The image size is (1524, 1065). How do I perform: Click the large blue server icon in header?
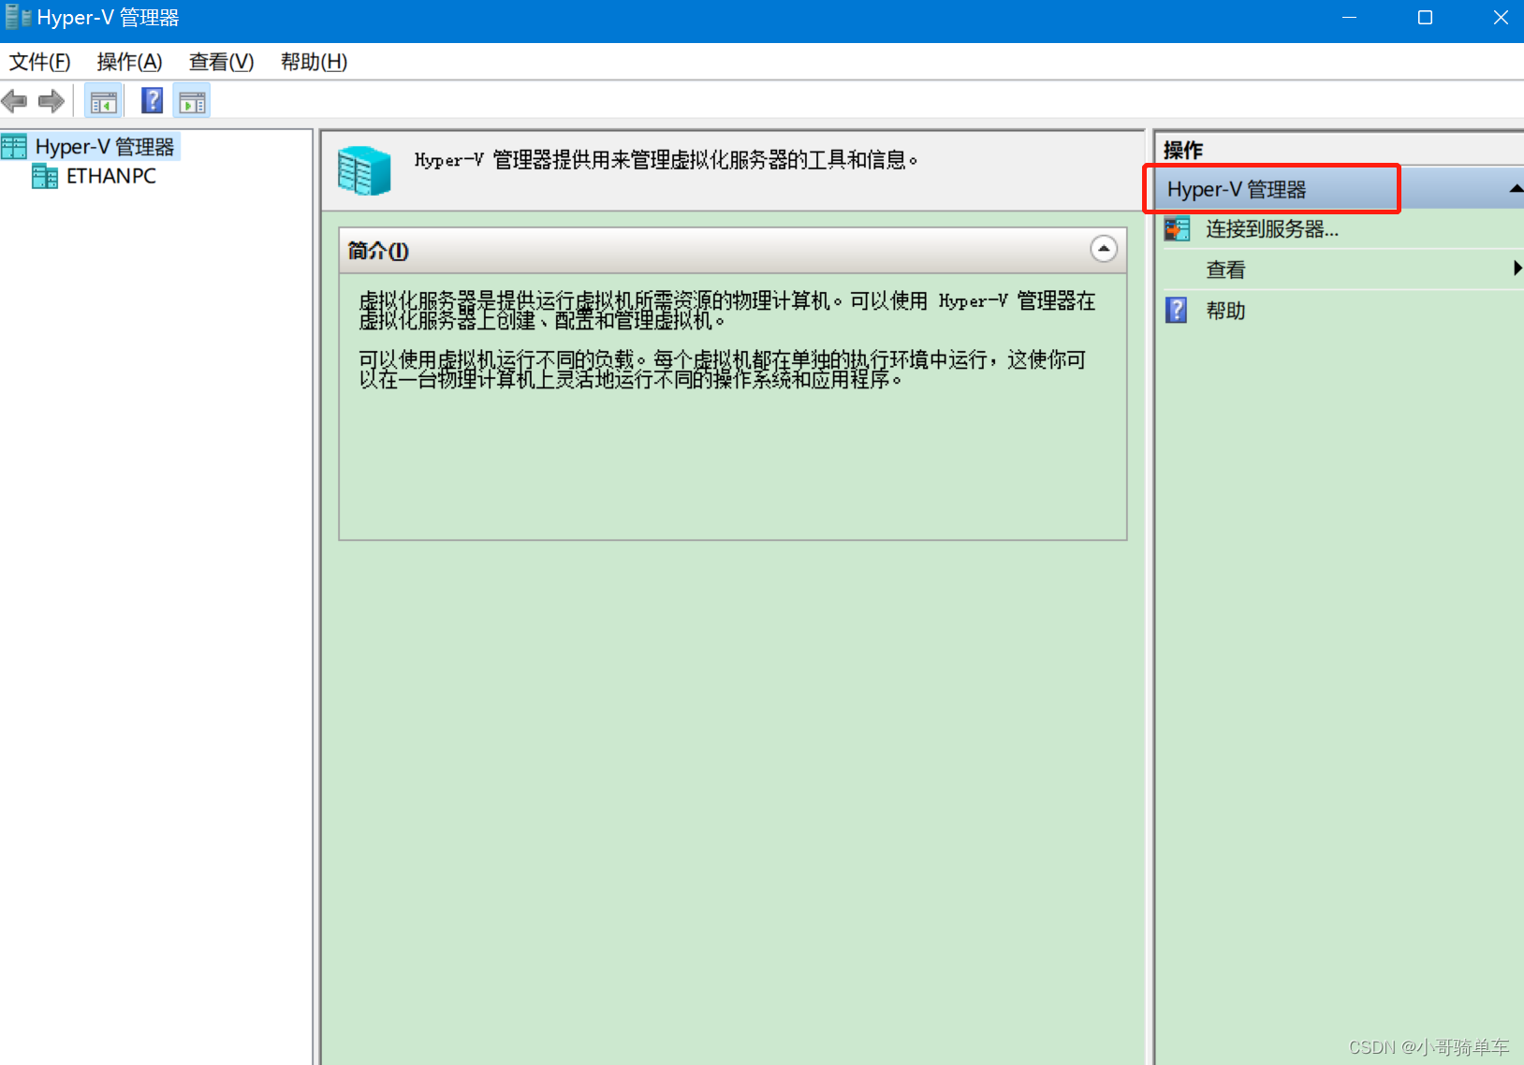point(364,170)
